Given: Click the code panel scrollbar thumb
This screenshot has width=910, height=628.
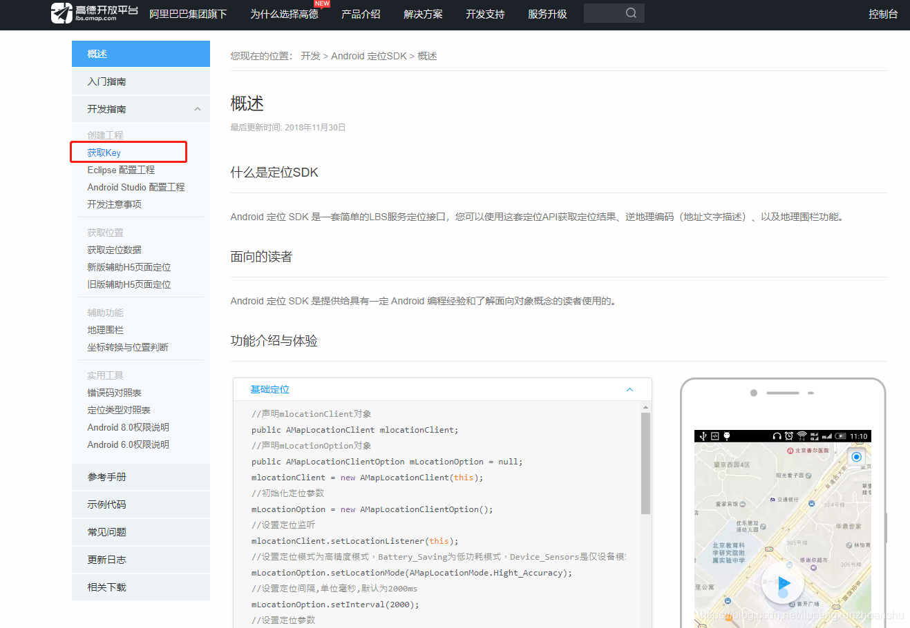Looking at the screenshot, I should [645, 463].
